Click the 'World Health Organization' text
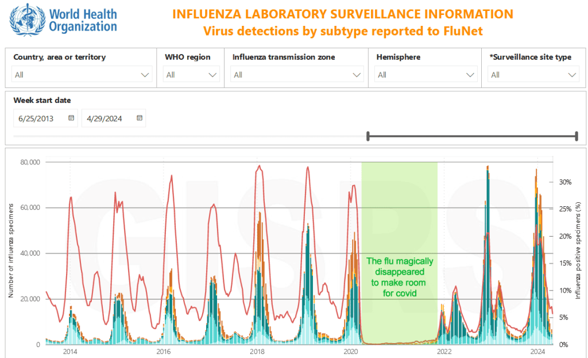 (x=83, y=20)
